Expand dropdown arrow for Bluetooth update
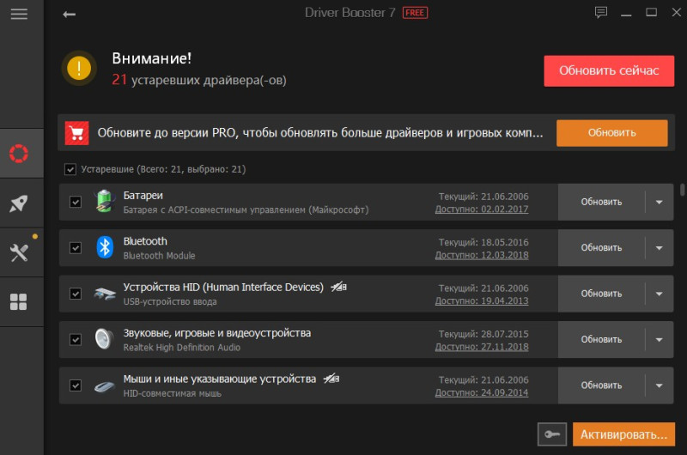The height and width of the screenshot is (455, 687). tap(659, 248)
